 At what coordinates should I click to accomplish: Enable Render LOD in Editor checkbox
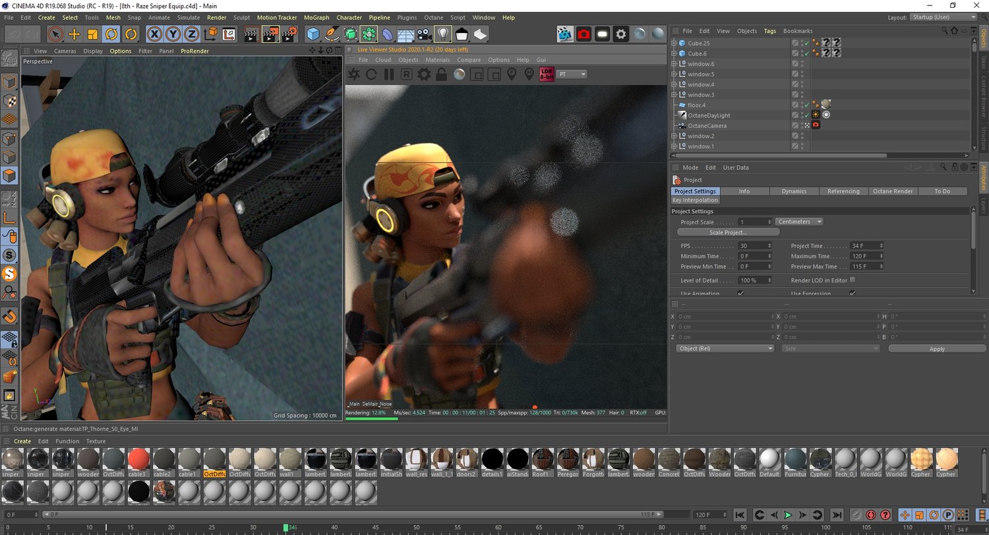pyautogui.click(x=853, y=280)
